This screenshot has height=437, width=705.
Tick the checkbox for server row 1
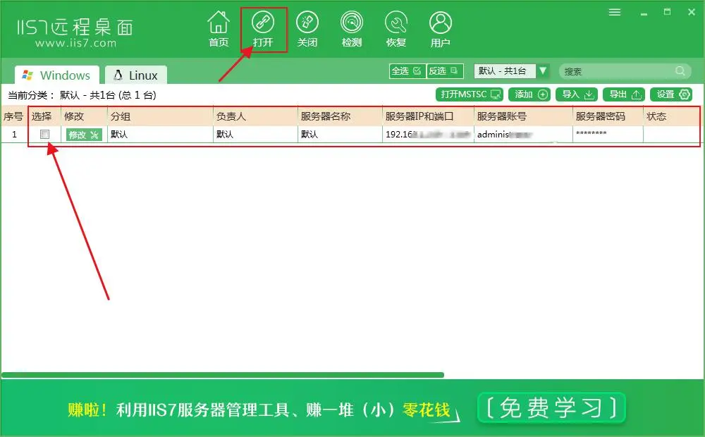pyautogui.click(x=44, y=135)
